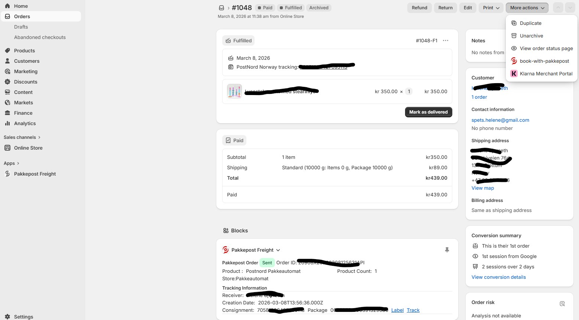Collapse the More actions dropdown

pos(527,8)
